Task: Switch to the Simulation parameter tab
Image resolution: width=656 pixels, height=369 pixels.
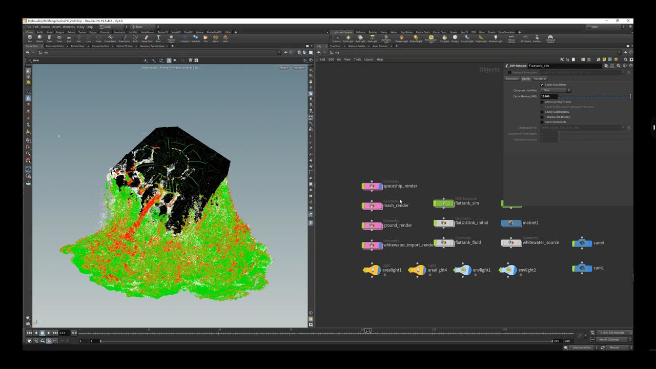Action: click(512, 79)
